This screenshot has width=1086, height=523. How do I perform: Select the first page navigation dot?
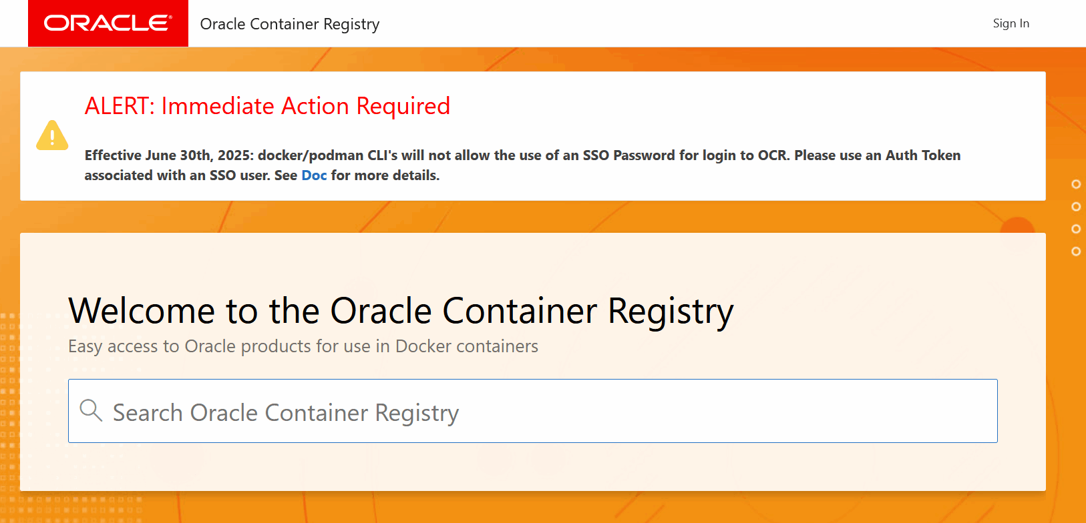pyautogui.click(x=1076, y=184)
